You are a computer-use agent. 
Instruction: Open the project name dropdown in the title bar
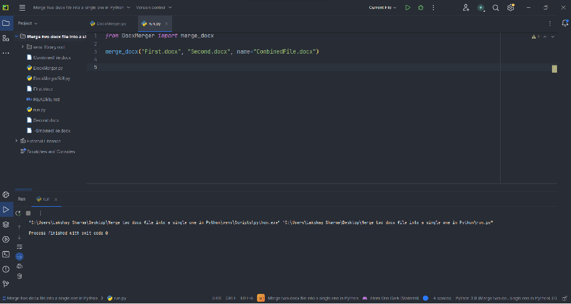82,7
